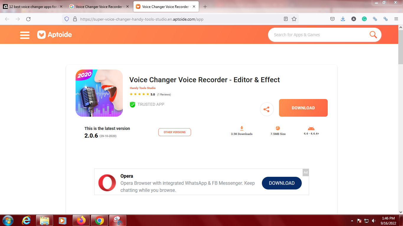Image resolution: width=403 pixels, height=226 pixels.
Task: Click the tracking protection shield icon
Action: pos(67,19)
